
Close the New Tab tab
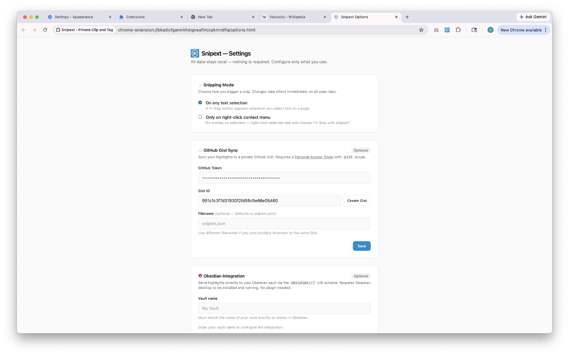(x=253, y=17)
